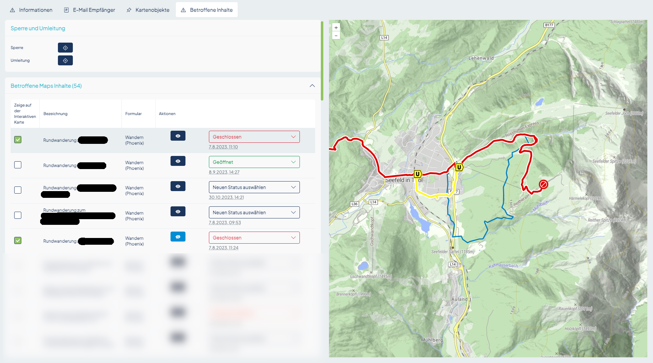653x363 pixels.
Task: Click the Zeige auf der Interaktiven Karte header
Action: point(25,114)
